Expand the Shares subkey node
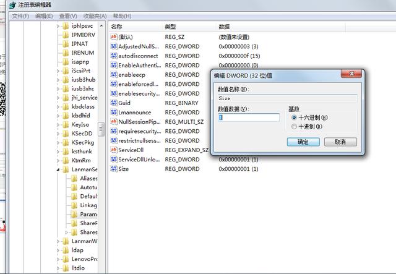 click(67, 233)
